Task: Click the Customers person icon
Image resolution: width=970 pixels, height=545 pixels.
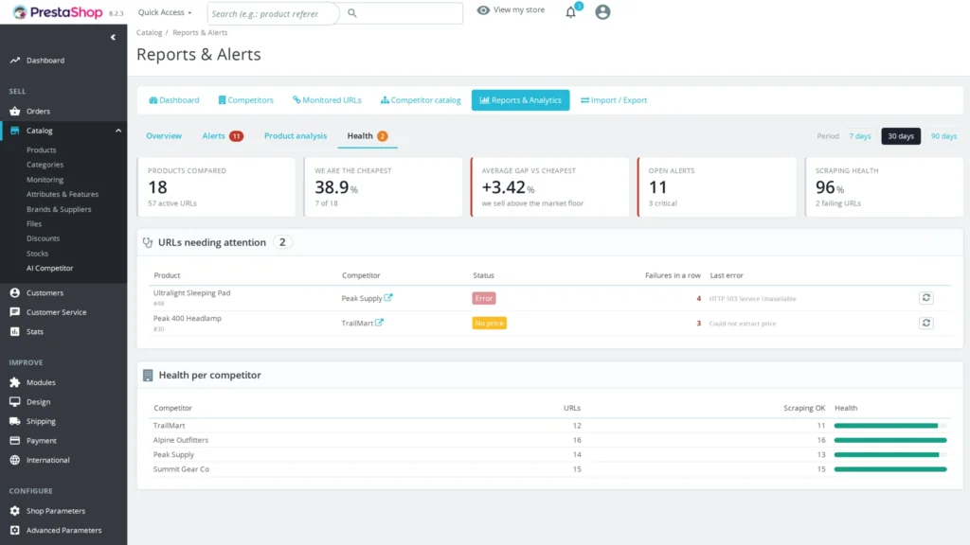Action: [15, 293]
